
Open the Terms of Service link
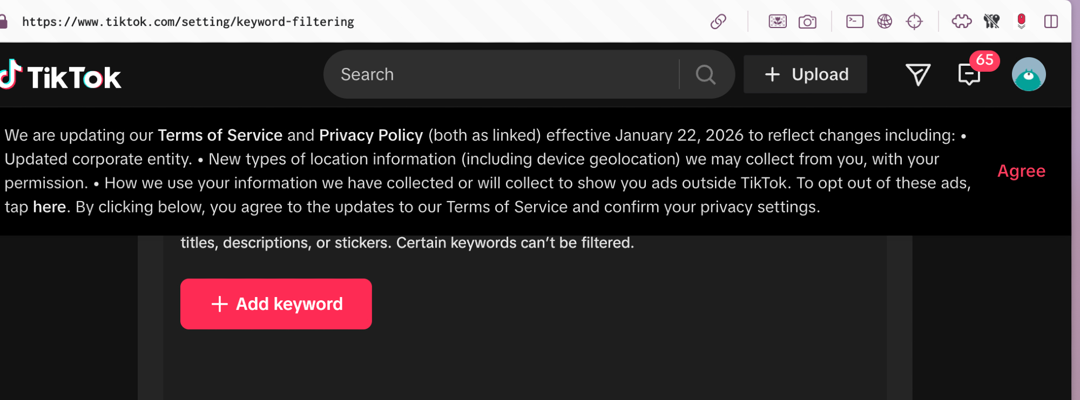[220, 135]
